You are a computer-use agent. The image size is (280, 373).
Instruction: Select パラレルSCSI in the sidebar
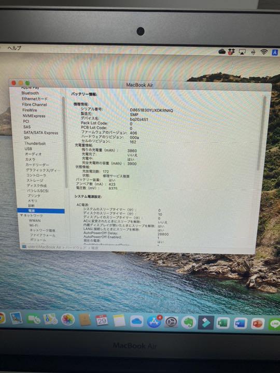click(x=38, y=191)
